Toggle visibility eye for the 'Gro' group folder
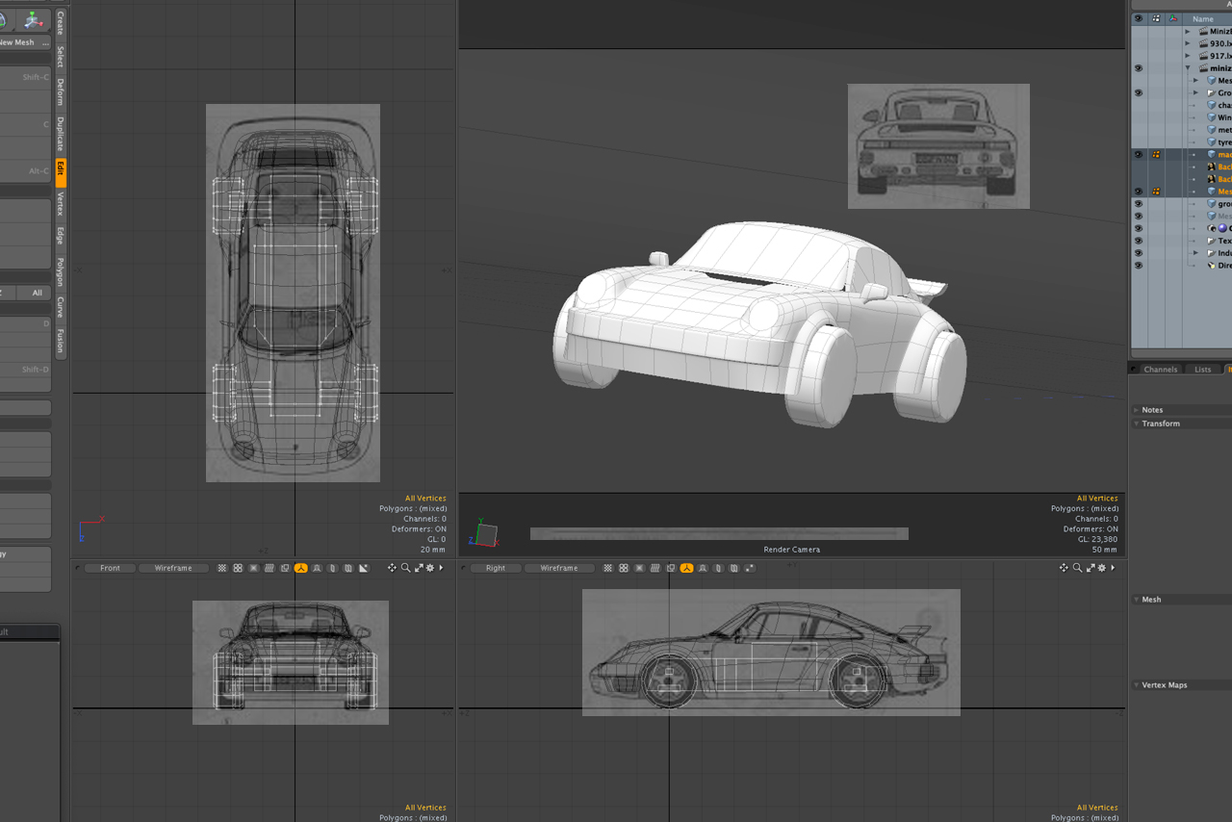This screenshot has width=1232, height=822. 1139,93
